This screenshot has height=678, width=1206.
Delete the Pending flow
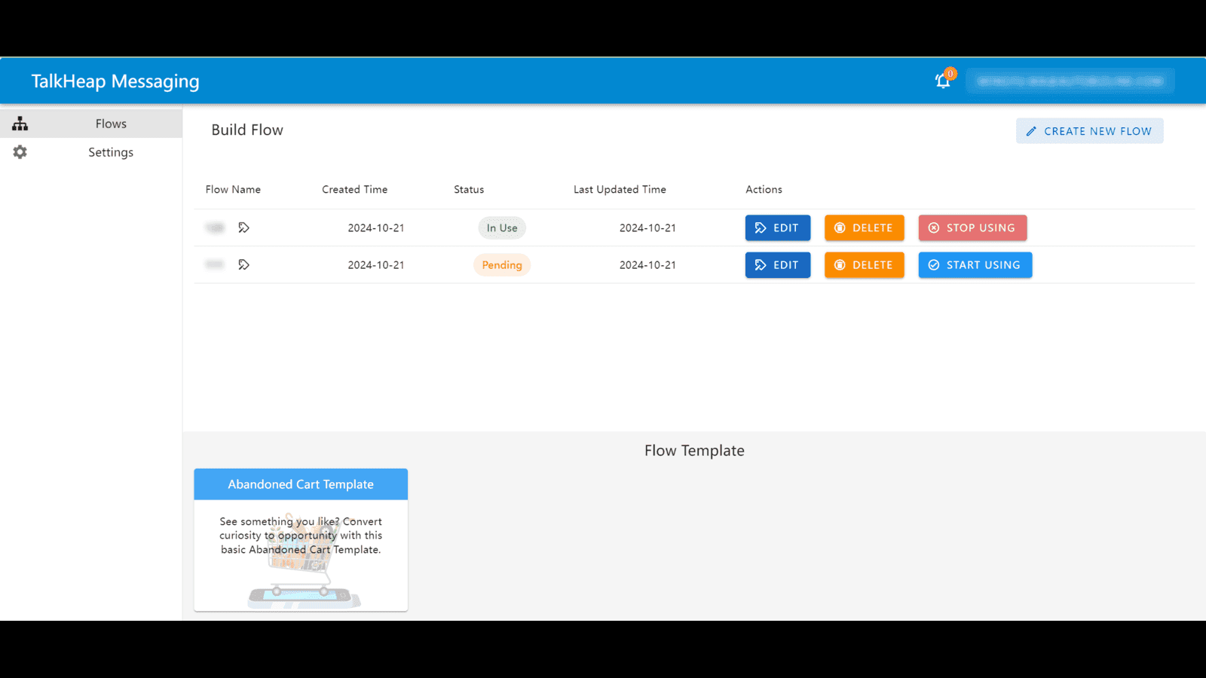(864, 265)
